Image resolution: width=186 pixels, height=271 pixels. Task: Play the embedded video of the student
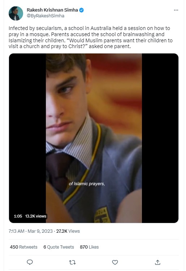pyautogui.click(x=94, y=138)
